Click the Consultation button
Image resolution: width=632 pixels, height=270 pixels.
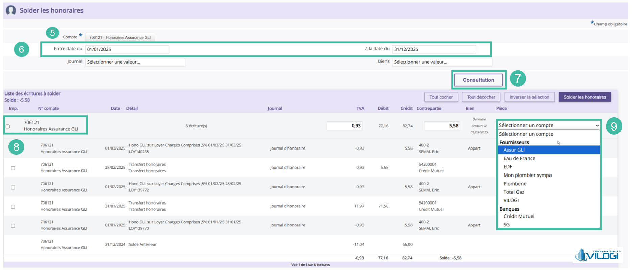[478, 80]
